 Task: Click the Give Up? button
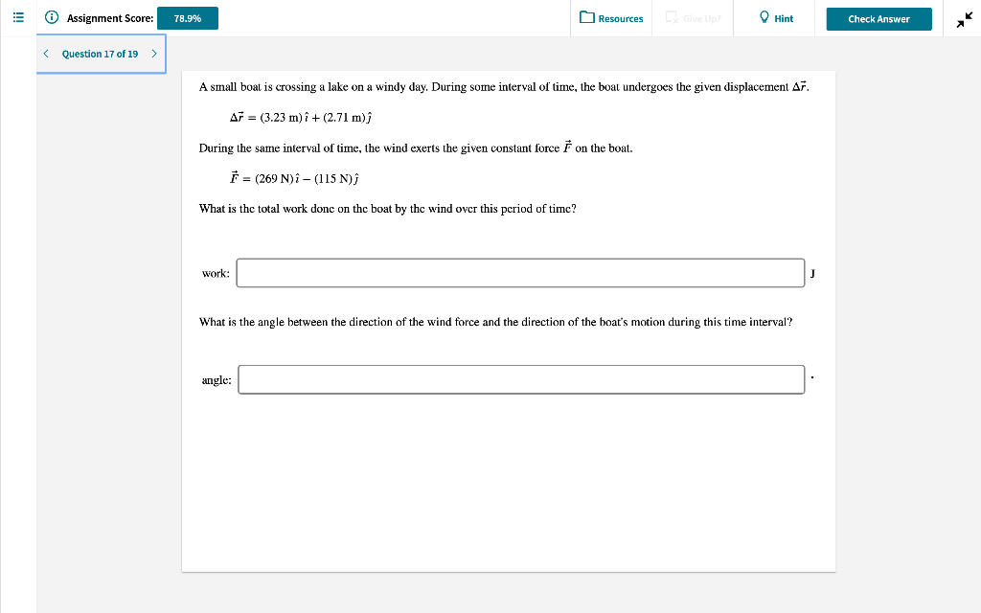(x=692, y=18)
